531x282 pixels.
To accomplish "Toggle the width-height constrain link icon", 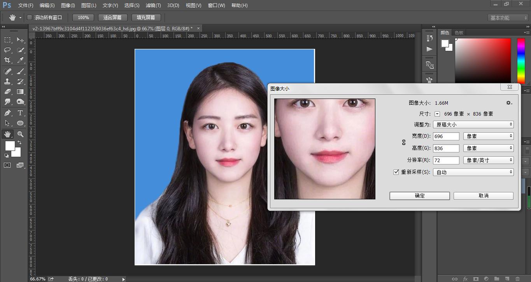I will click(x=404, y=142).
